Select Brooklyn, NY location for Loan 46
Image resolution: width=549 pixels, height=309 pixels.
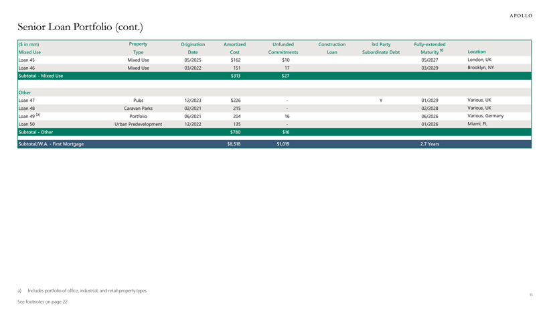tap(480, 68)
